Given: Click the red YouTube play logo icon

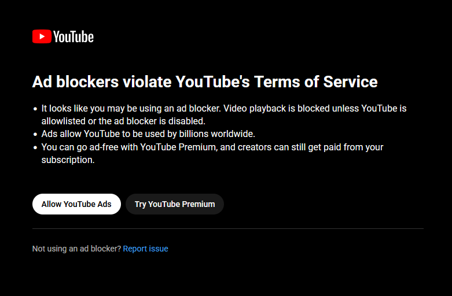Looking at the screenshot, I should coord(41,37).
